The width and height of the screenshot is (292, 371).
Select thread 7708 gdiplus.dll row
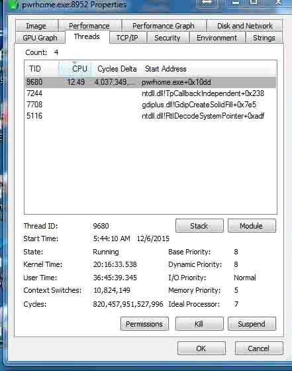click(x=150, y=105)
